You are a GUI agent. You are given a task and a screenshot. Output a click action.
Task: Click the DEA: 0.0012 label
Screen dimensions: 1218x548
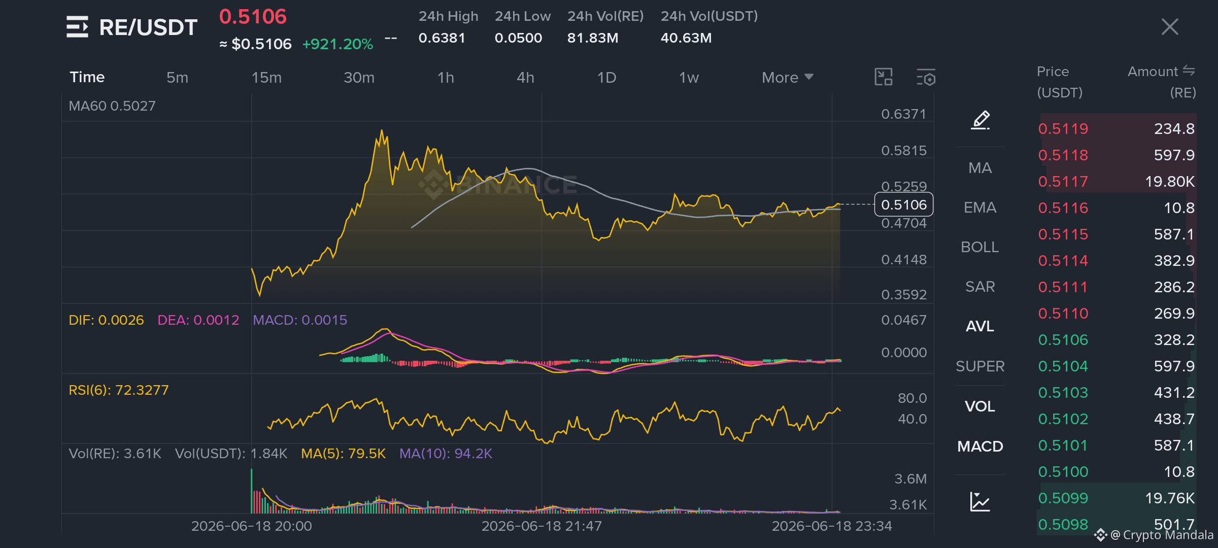(198, 320)
